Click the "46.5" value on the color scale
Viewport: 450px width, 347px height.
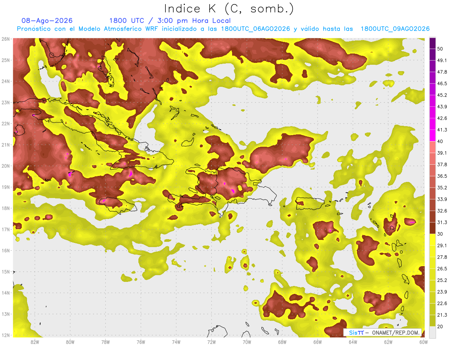(x=442, y=83)
